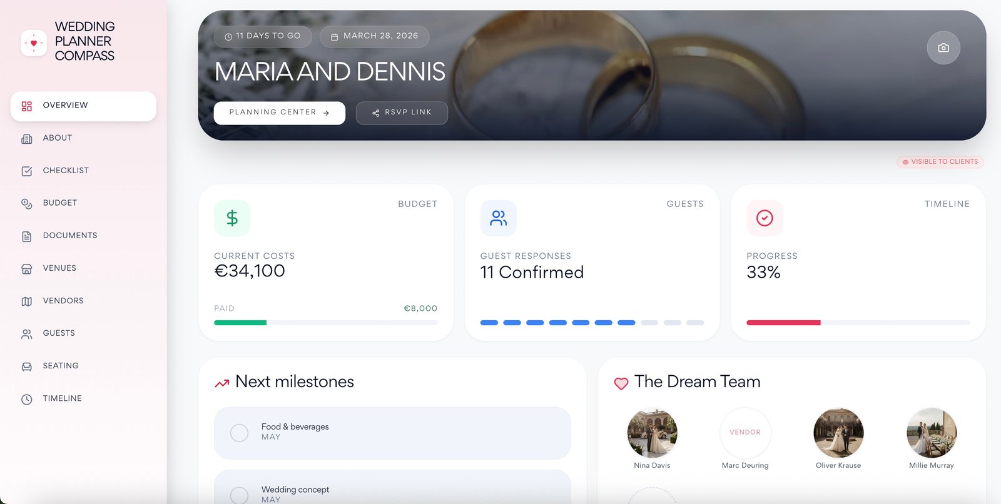Open Millie Murray team member photo

(x=932, y=433)
